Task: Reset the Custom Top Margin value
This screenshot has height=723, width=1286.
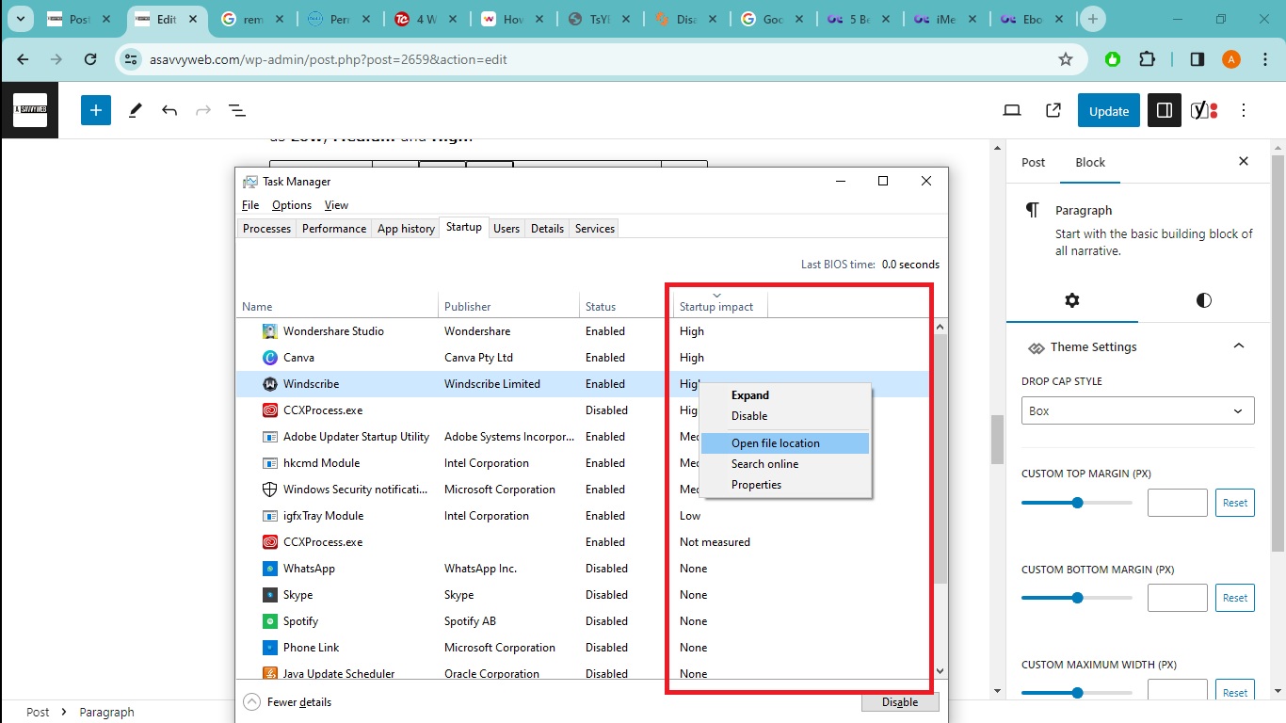Action: click(x=1234, y=503)
